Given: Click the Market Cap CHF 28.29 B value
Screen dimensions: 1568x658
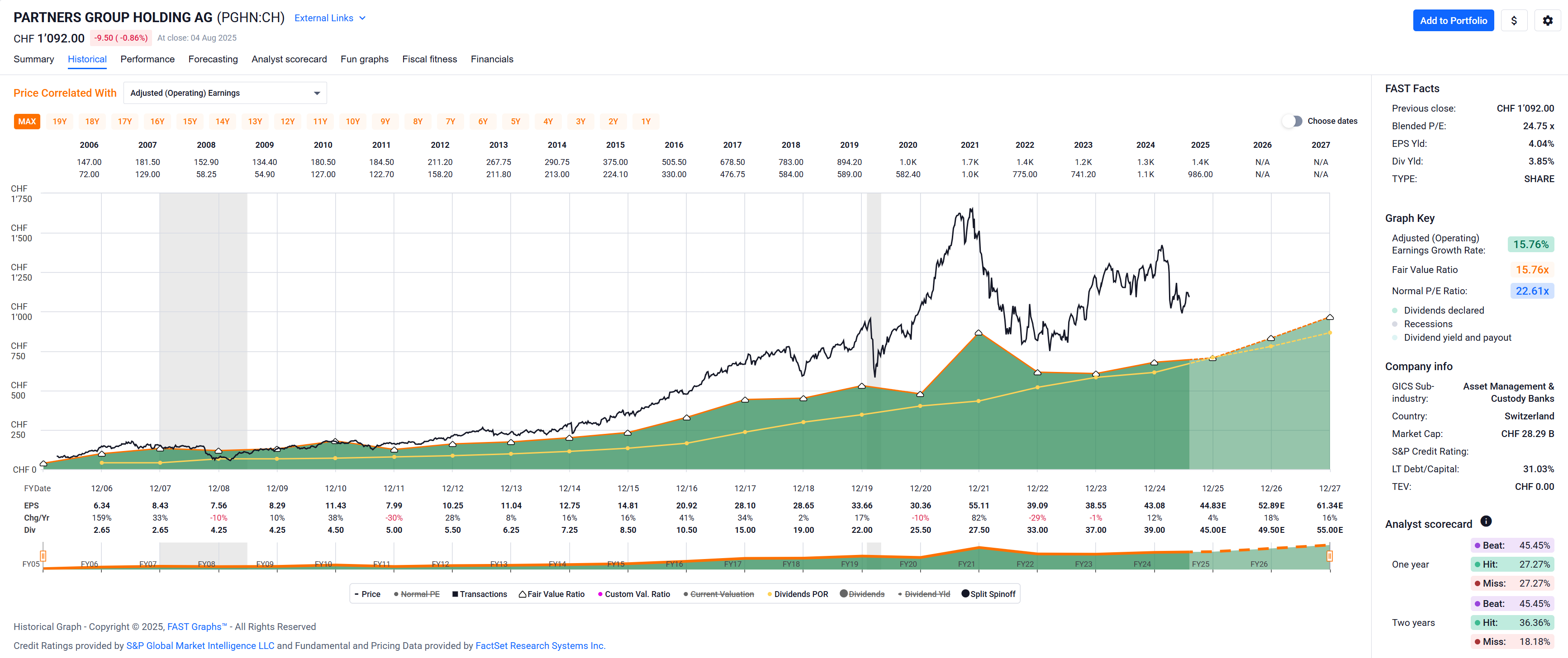Looking at the screenshot, I should (1527, 433).
